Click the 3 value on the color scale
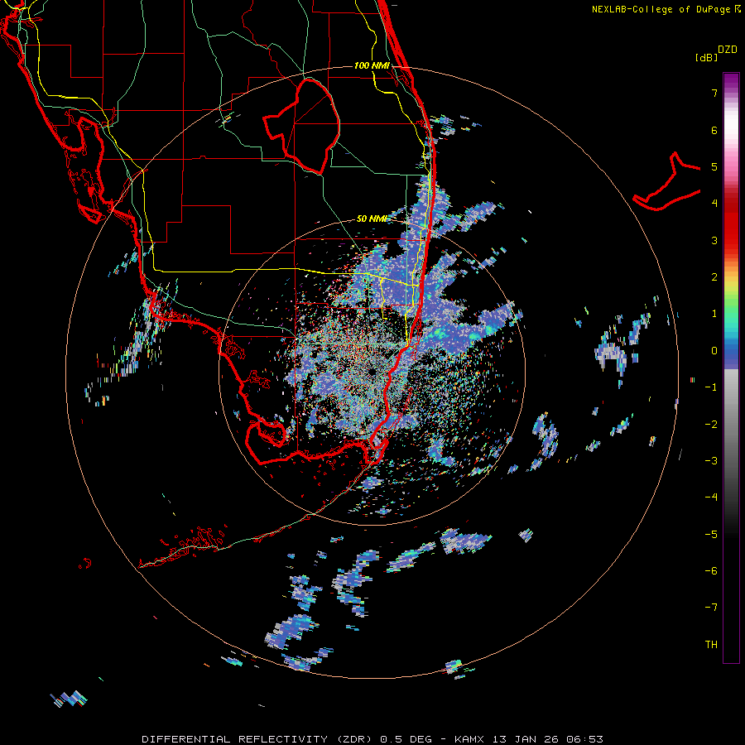The image size is (745, 745). (x=714, y=240)
